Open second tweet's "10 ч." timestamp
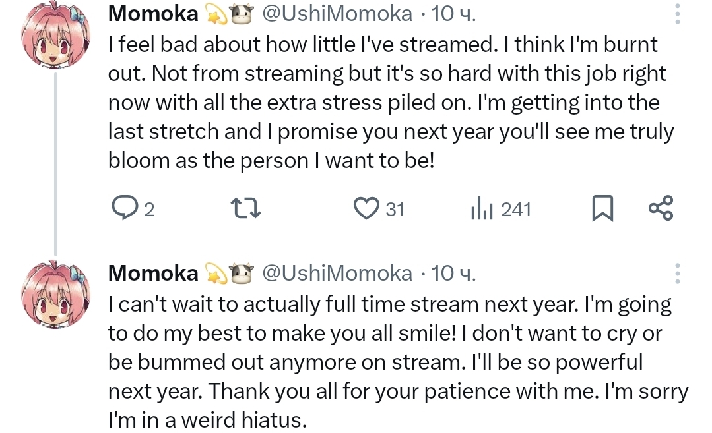This screenshot has height=433, width=712. click(452, 273)
